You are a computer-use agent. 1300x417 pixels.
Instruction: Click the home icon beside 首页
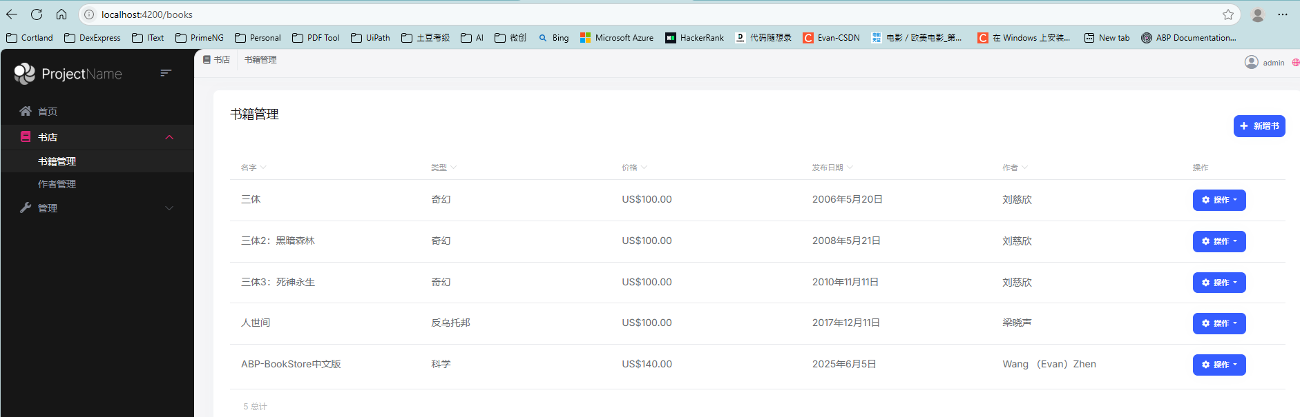click(x=26, y=111)
